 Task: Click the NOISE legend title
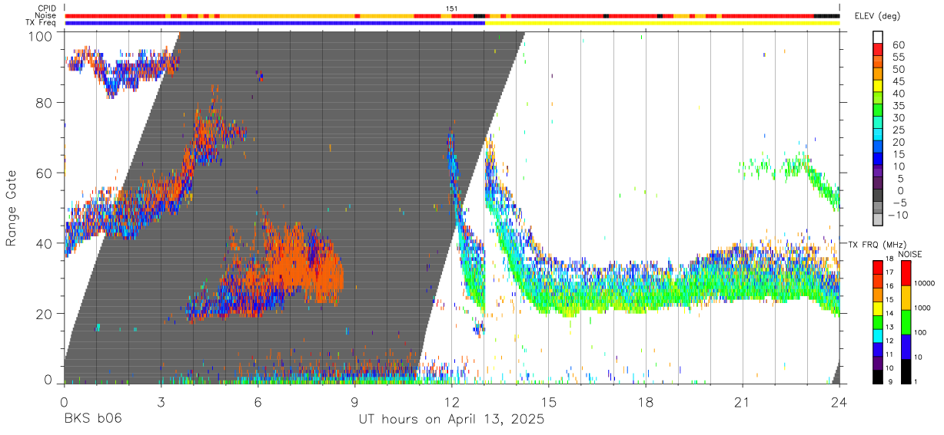(x=909, y=254)
